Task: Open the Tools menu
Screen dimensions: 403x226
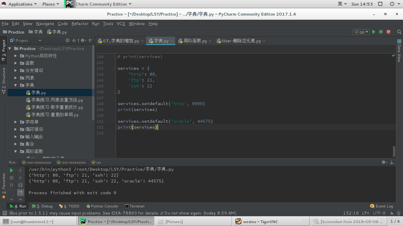Action: (108, 24)
